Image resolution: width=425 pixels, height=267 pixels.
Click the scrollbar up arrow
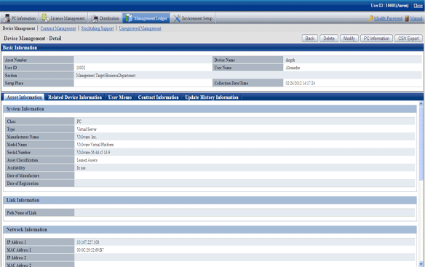click(x=421, y=103)
